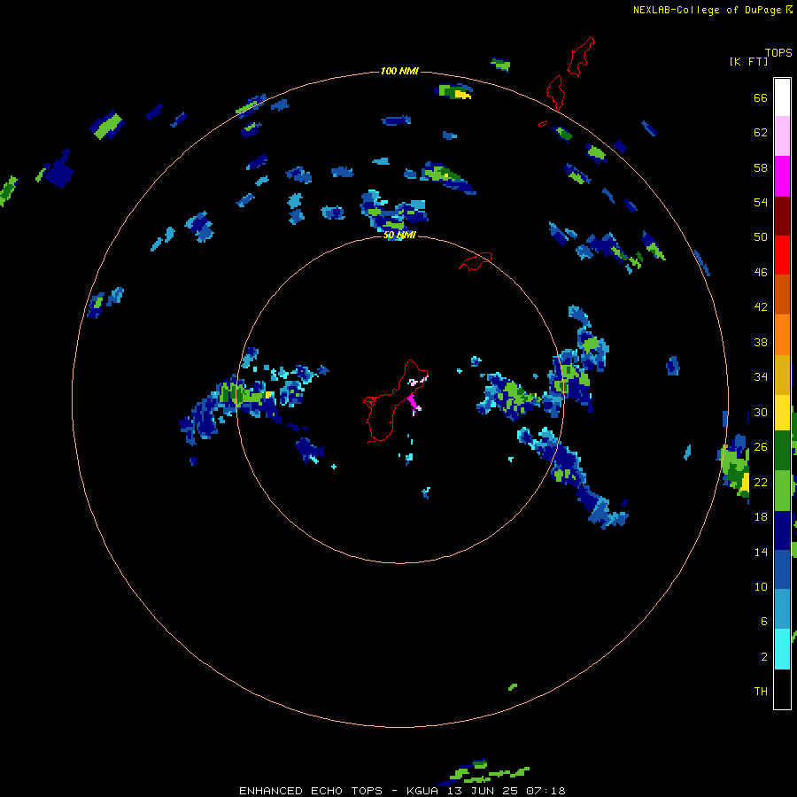
Task: Click the 100 NMI range ring label
Action: [x=399, y=71]
